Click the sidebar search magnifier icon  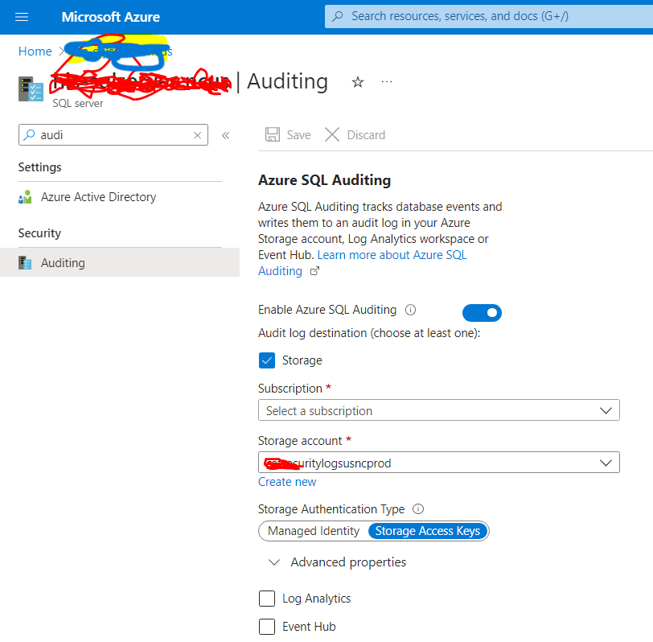29,135
